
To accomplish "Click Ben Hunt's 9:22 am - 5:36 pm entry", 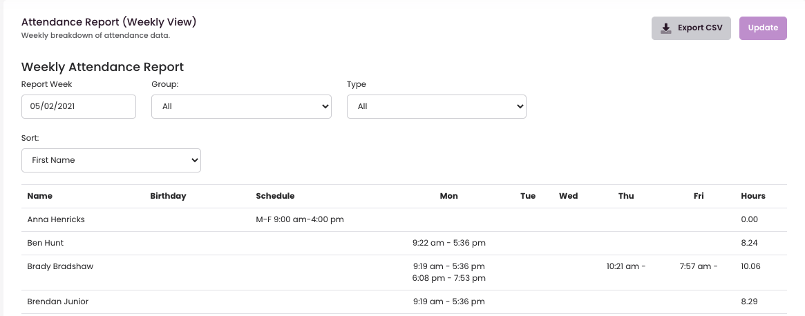I will coord(448,243).
